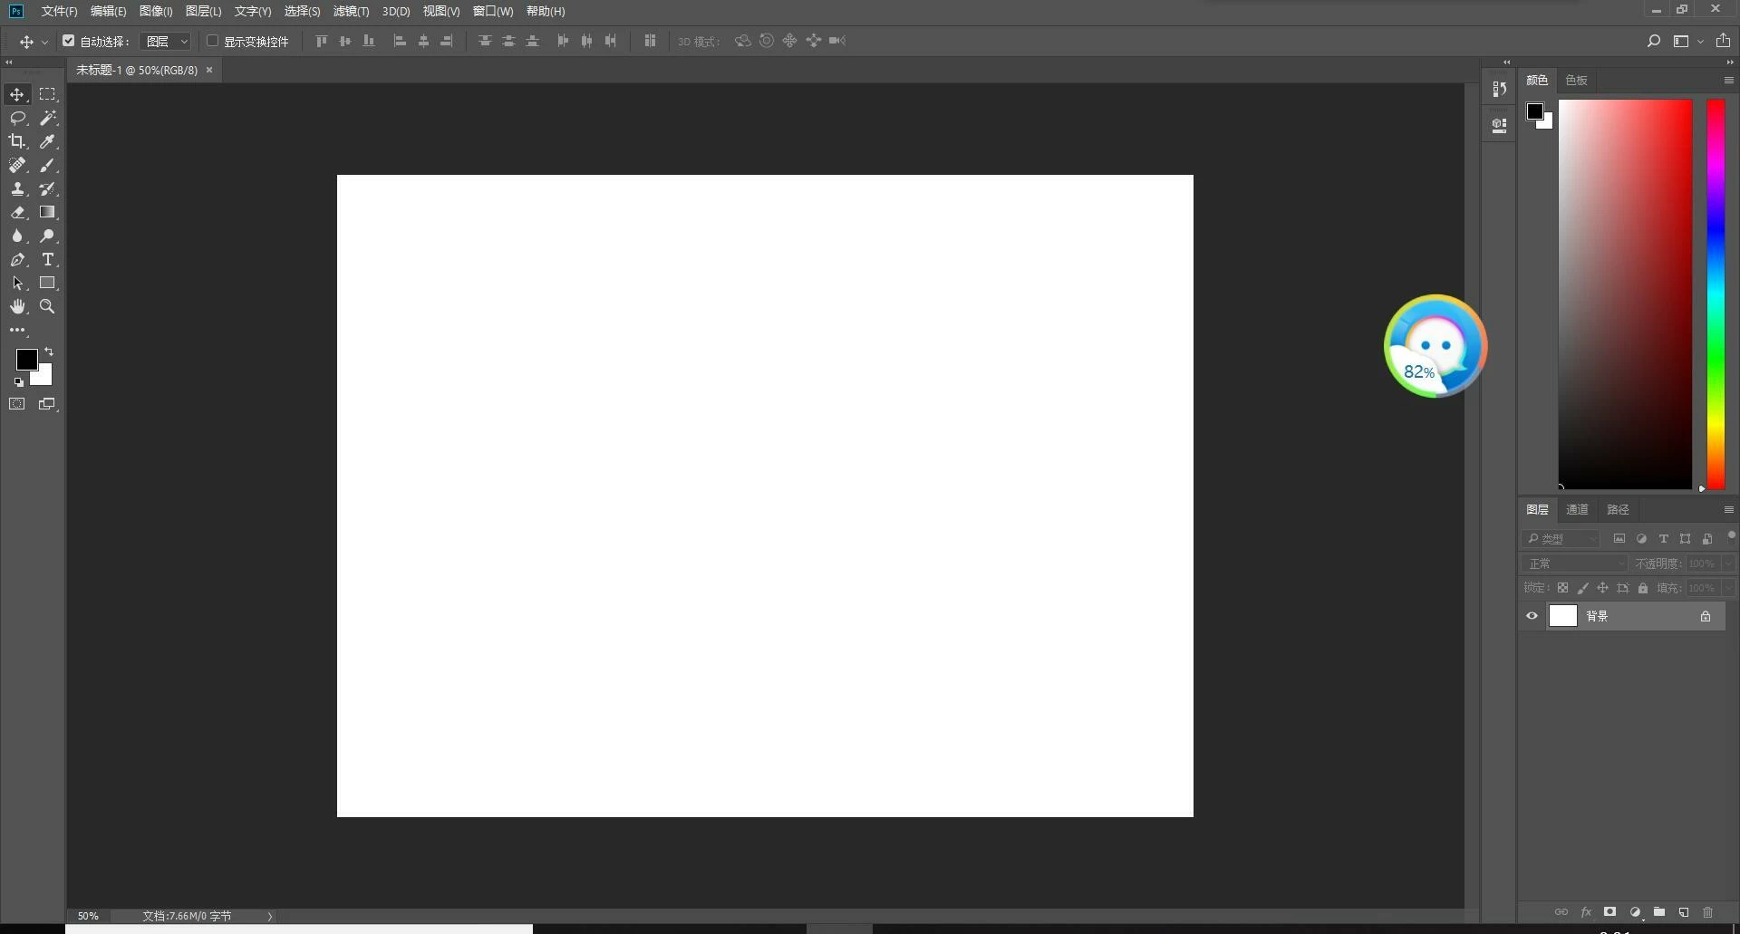This screenshot has height=934, width=1740.
Task: Create a new layer
Action: [x=1683, y=912]
